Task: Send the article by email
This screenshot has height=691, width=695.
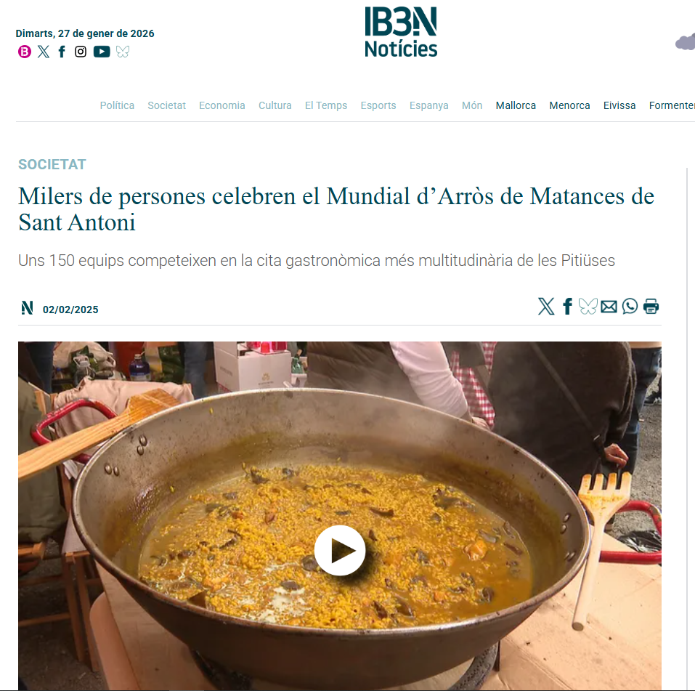Action: pyautogui.click(x=609, y=307)
